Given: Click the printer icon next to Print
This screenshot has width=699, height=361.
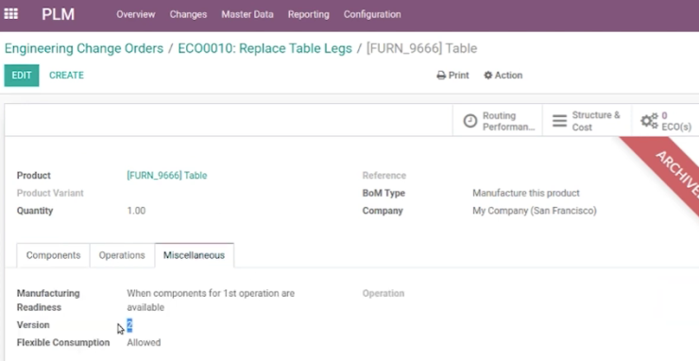Looking at the screenshot, I should (x=441, y=76).
